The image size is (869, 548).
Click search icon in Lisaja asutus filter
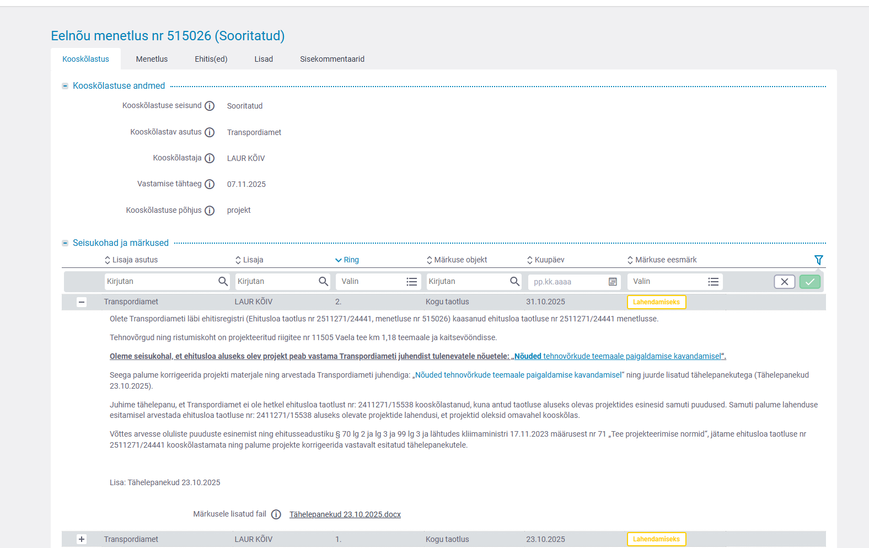tap(223, 281)
